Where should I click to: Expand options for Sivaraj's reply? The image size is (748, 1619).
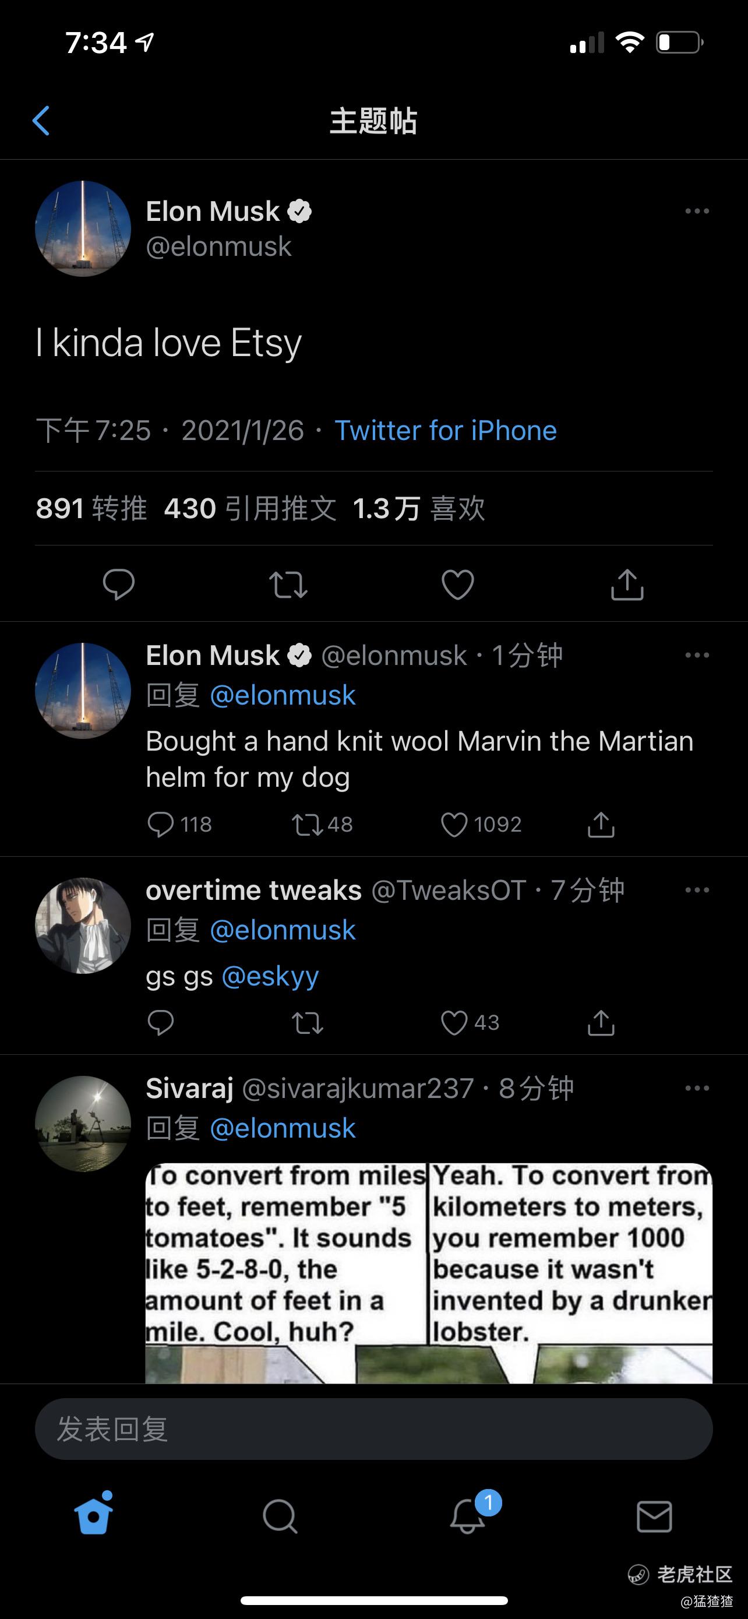point(697,1088)
